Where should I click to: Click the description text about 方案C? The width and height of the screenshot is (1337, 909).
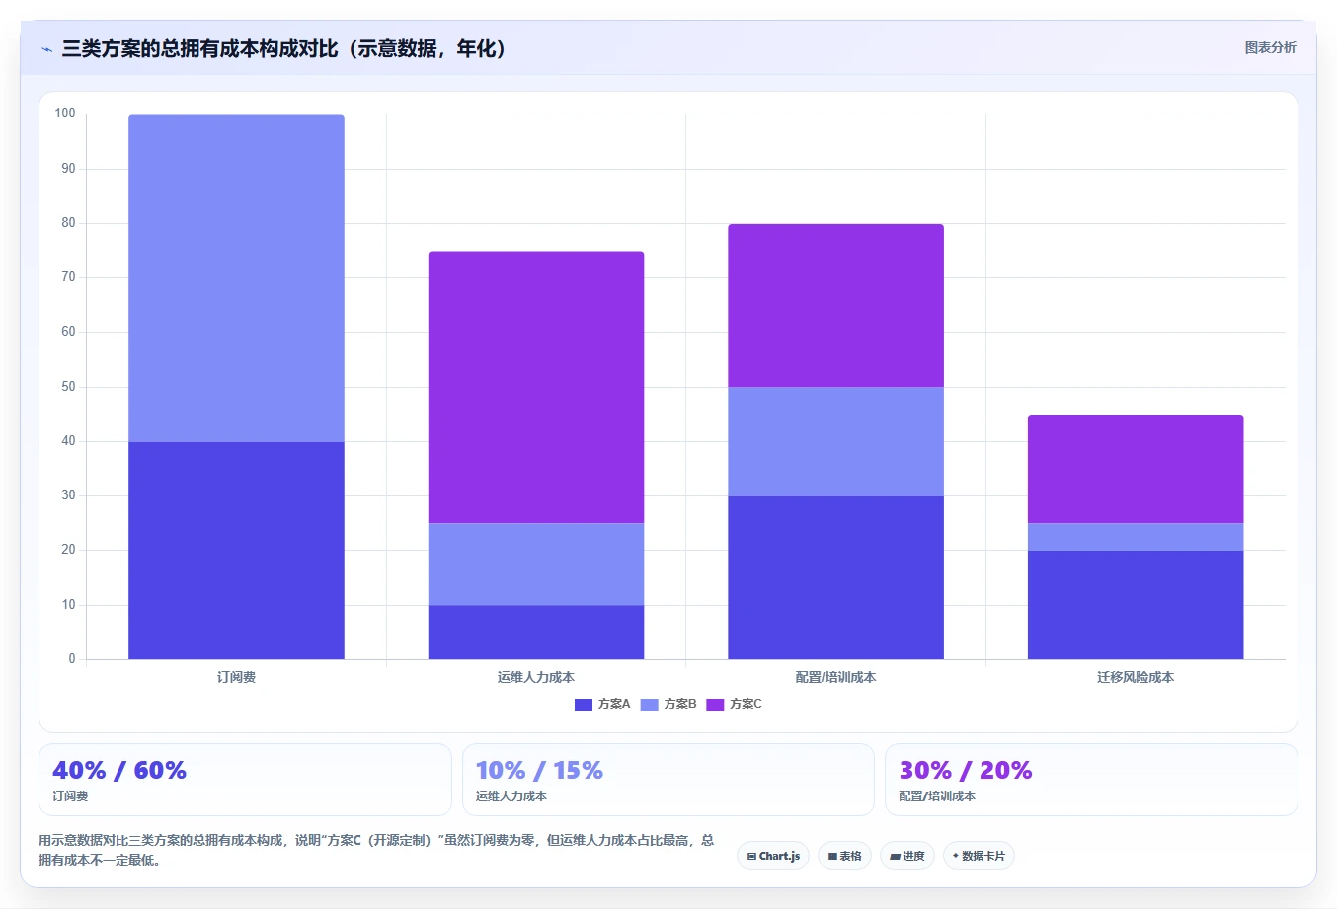point(376,850)
